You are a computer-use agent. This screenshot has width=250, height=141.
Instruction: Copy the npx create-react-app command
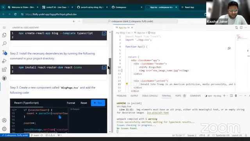point(104,33)
